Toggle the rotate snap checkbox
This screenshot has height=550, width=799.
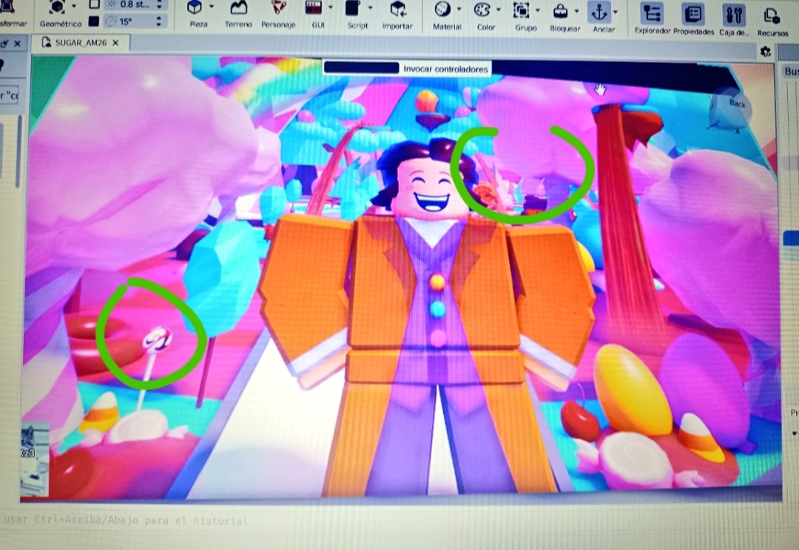[x=94, y=21]
